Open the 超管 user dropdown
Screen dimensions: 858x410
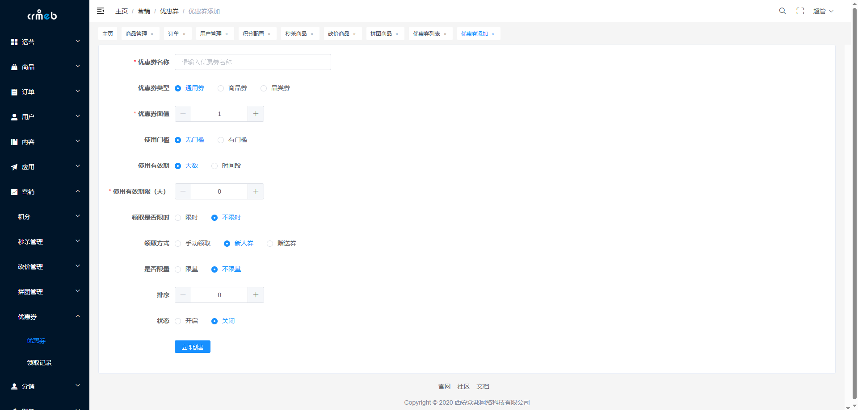click(x=823, y=11)
